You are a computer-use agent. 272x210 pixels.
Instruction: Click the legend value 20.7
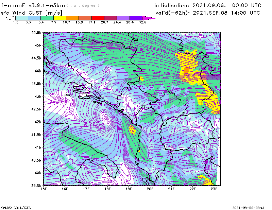(x=104, y=22)
